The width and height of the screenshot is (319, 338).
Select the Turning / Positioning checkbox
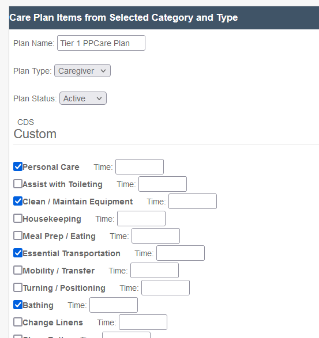pyautogui.click(x=18, y=287)
